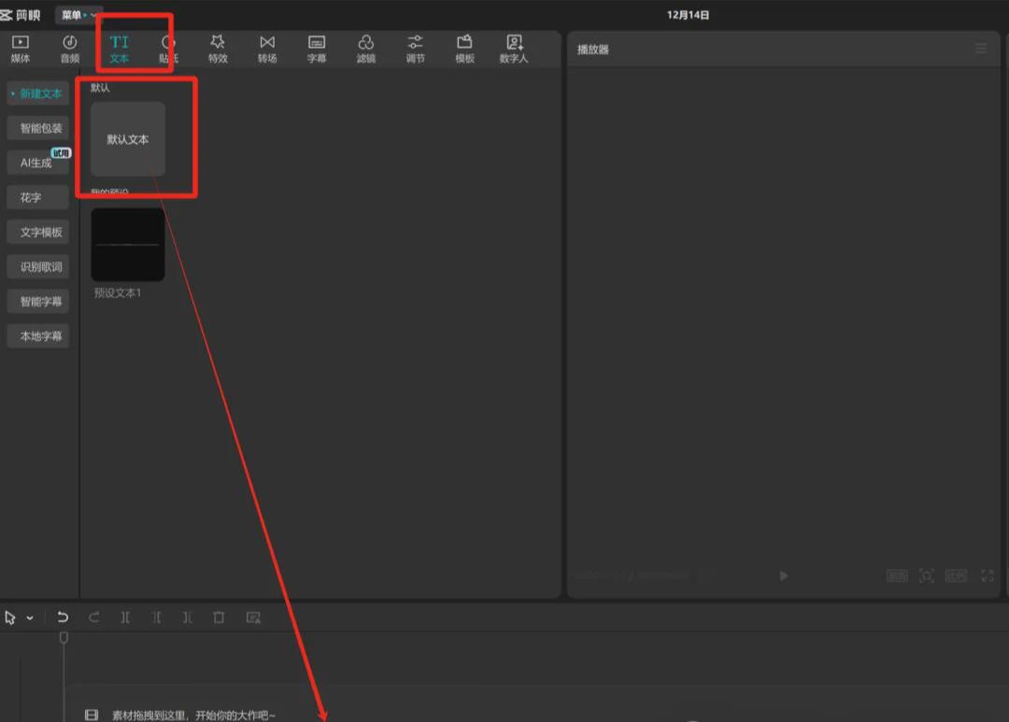Select the 默认文本 default text thumbnail
1009x722 pixels.
coord(127,138)
